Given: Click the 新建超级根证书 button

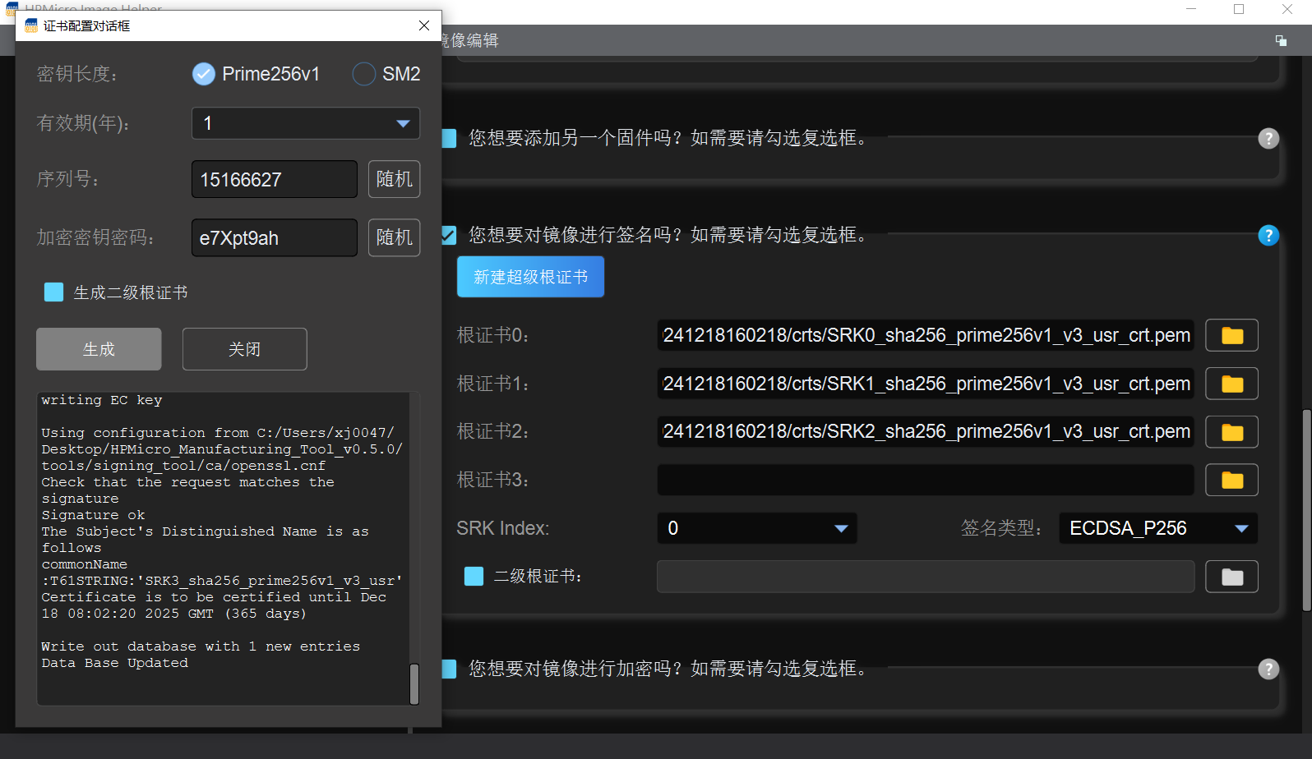Looking at the screenshot, I should pos(530,277).
